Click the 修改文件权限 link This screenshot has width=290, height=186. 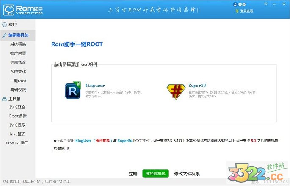(x=187, y=174)
